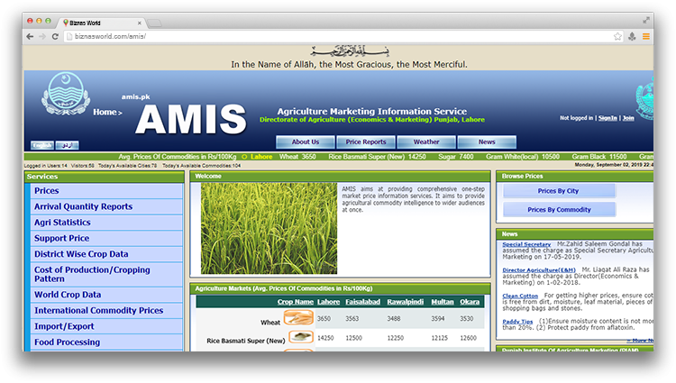Click the rice paddy field image

pyautogui.click(x=269, y=228)
